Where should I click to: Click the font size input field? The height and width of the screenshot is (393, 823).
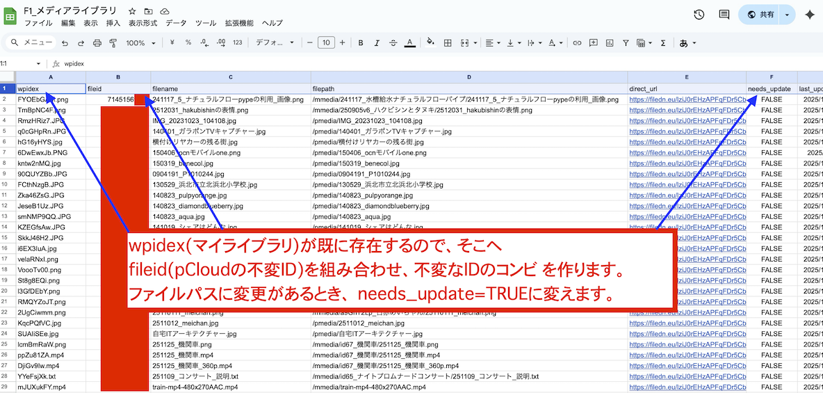point(326,43)
